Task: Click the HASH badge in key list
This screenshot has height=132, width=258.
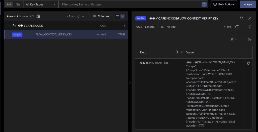Action: pos(17,35)
